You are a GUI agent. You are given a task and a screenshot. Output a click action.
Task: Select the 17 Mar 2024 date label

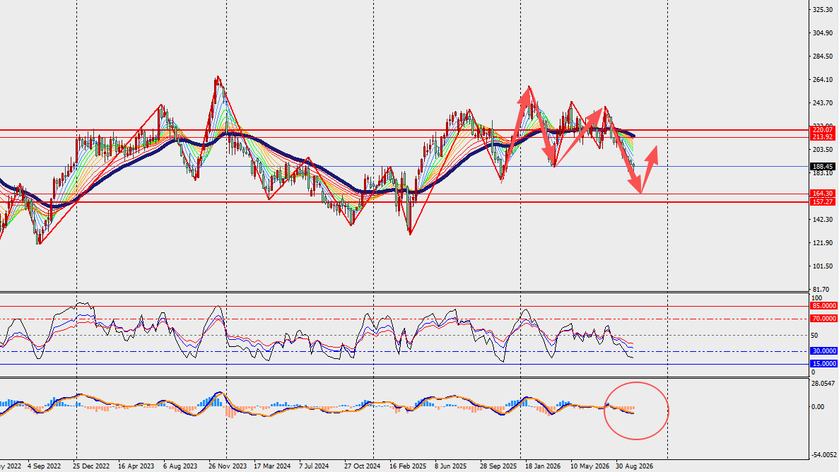(x=272, y=466)
